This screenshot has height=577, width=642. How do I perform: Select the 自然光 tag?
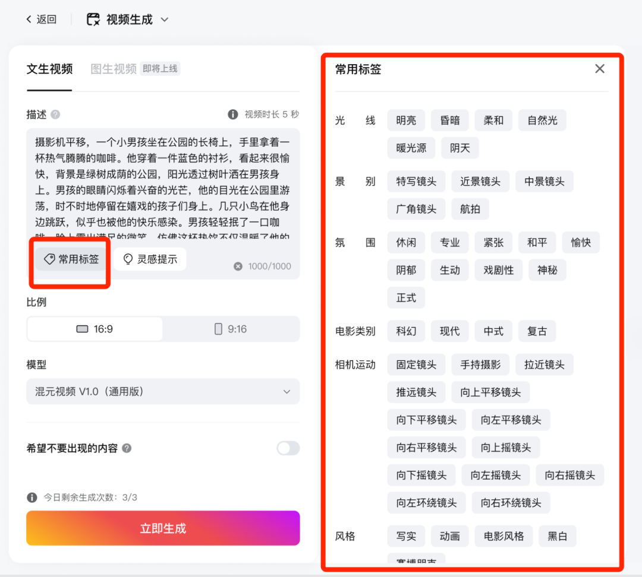542,121
